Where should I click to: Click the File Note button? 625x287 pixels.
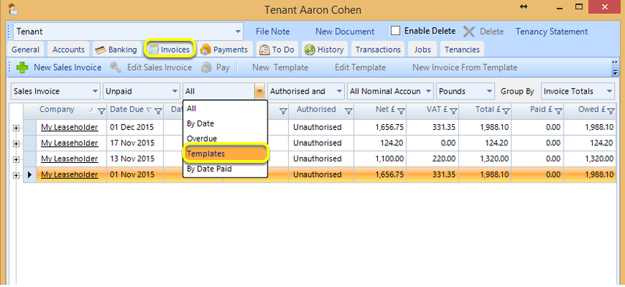(273, 31)
